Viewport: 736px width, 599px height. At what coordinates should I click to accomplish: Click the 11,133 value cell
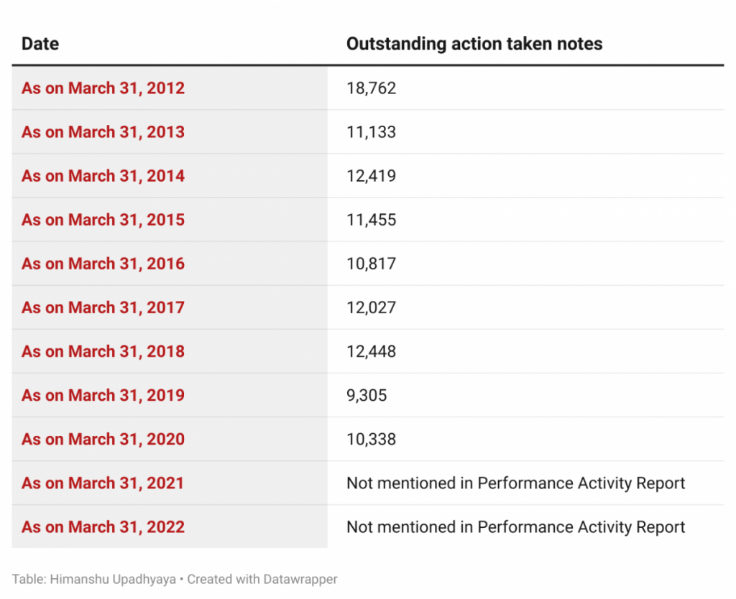pyautogui.click(x=371, y=132)
